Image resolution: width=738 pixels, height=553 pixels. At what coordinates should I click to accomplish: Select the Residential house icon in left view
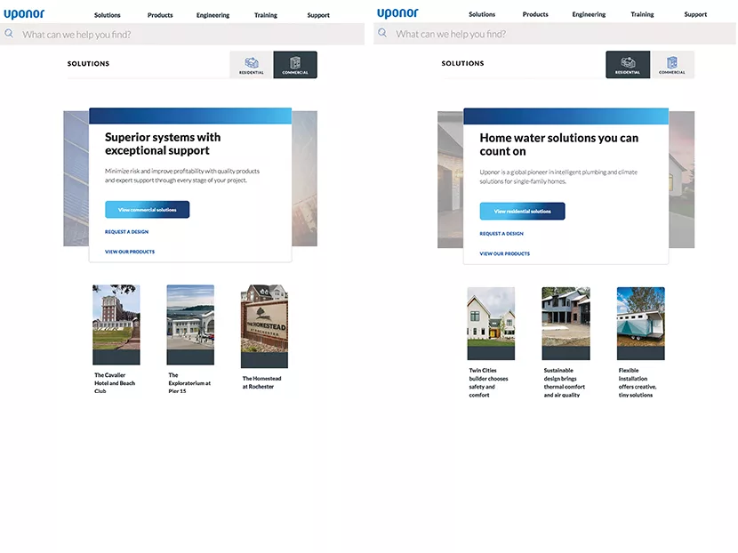click(251, 64)
